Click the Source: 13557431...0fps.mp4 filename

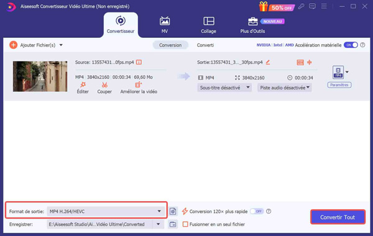[x=104, y=62]
